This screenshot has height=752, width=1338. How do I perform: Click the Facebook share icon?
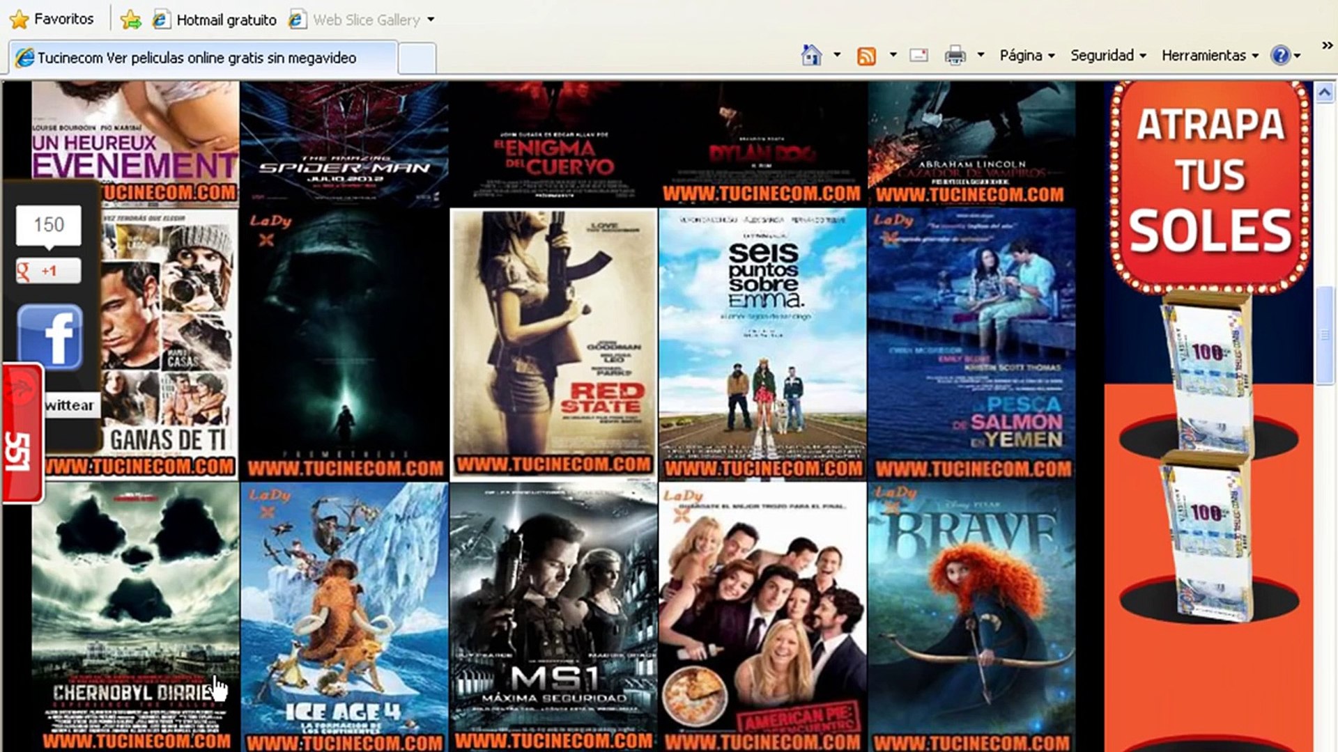(49, 337)
